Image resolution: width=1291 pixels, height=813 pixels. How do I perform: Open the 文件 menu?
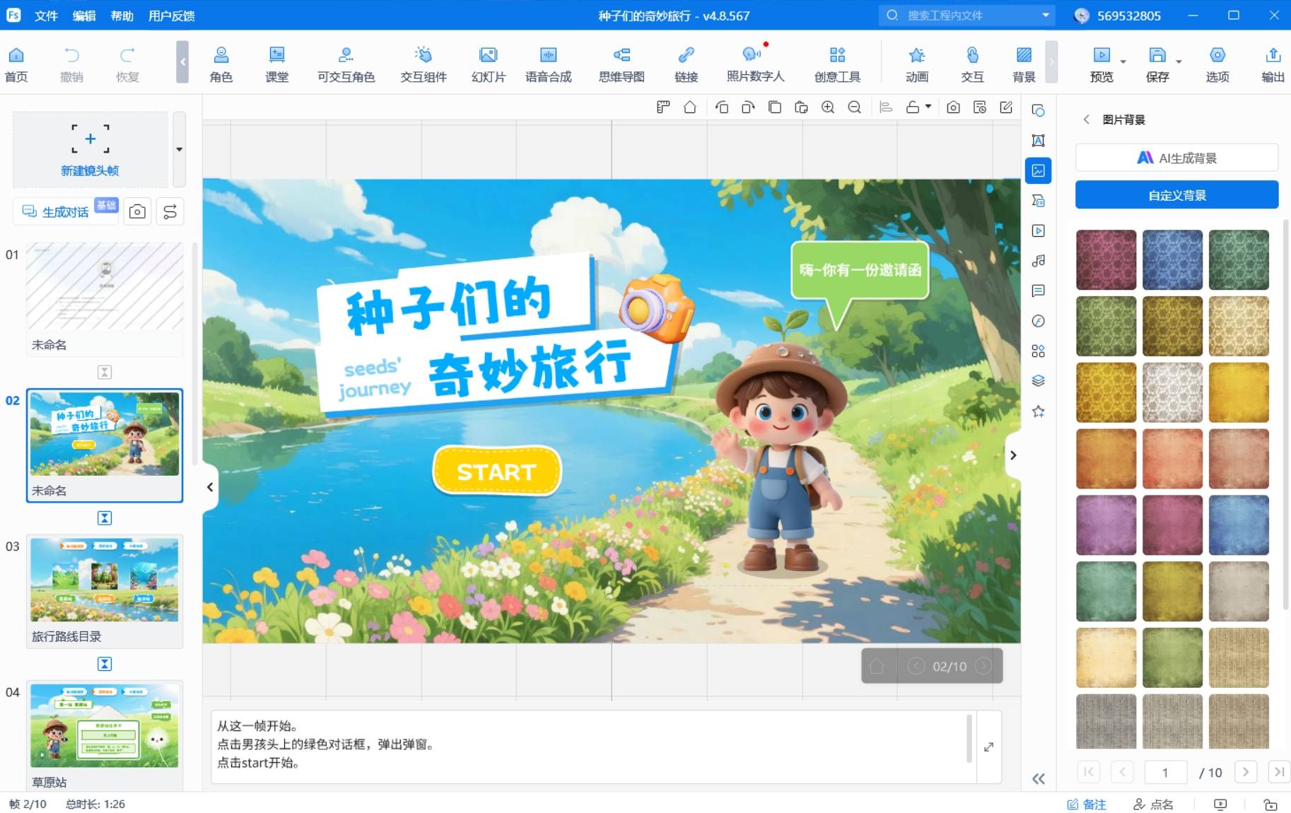(46, 16)
